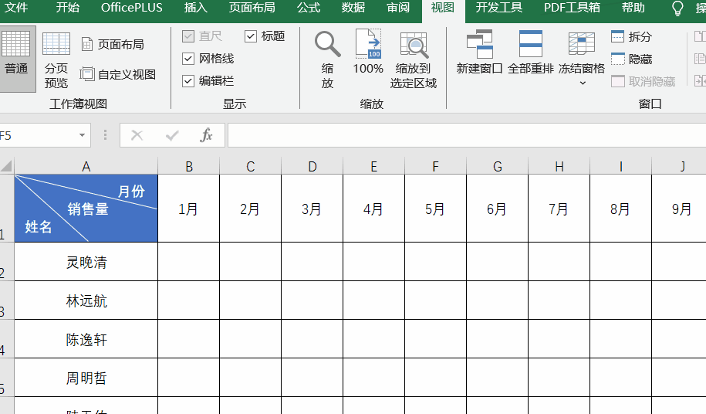The width and height of the screenshot is (706, 414).
Task: Click the Insert Function fx button
Action: [206, 135]
